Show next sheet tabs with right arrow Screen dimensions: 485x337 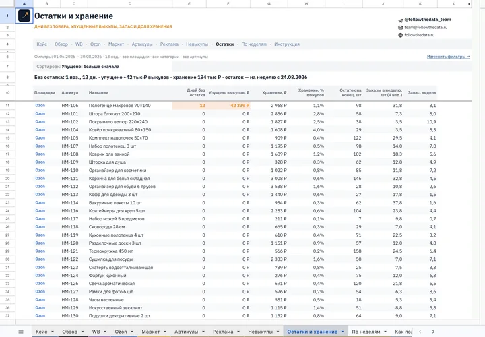click(x=433, y=332)
